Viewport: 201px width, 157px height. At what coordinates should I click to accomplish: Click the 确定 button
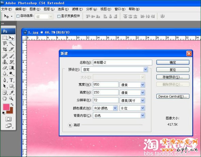tap(173, 63)
